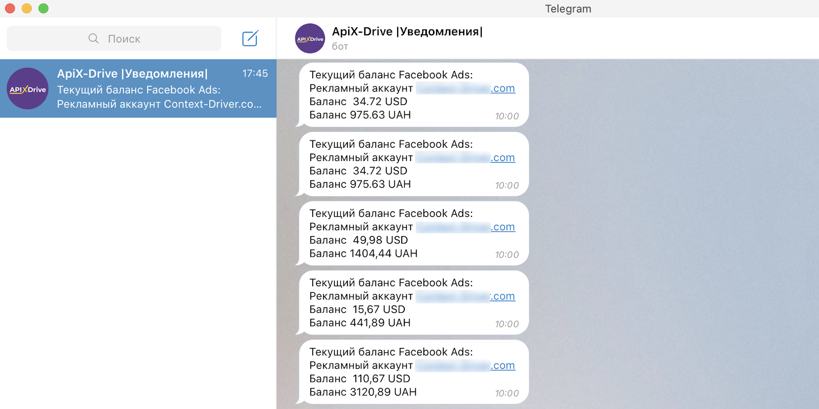Click the бот status label under the chat title
Viewport: 819px width, 409px height.
pos(340,47)
